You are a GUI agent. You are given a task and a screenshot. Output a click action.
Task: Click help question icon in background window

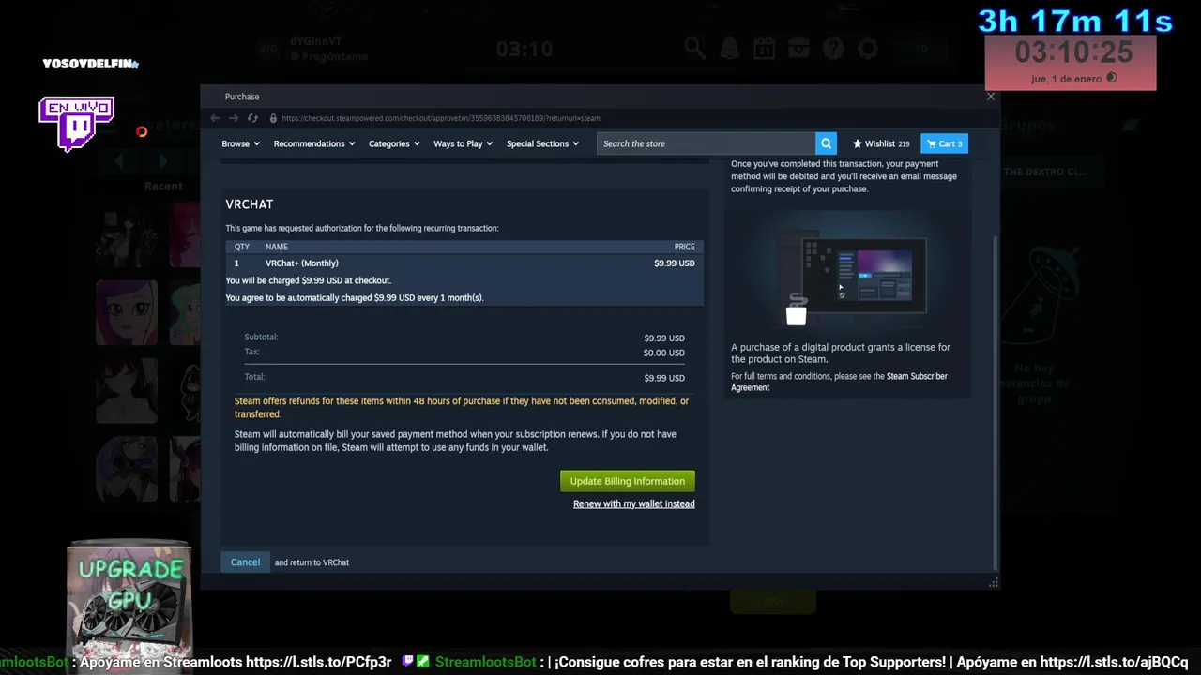pyautogui.click(x=833, y=49)
